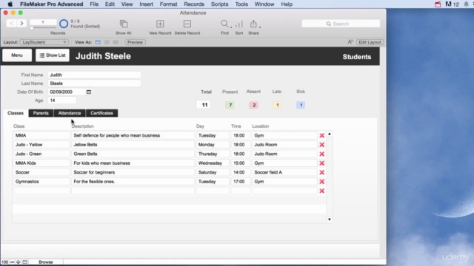Select the Classes tab

click(x=16, y=113)
